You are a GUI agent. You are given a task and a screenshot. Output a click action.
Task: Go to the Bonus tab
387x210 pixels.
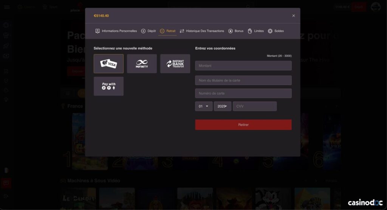236,31
